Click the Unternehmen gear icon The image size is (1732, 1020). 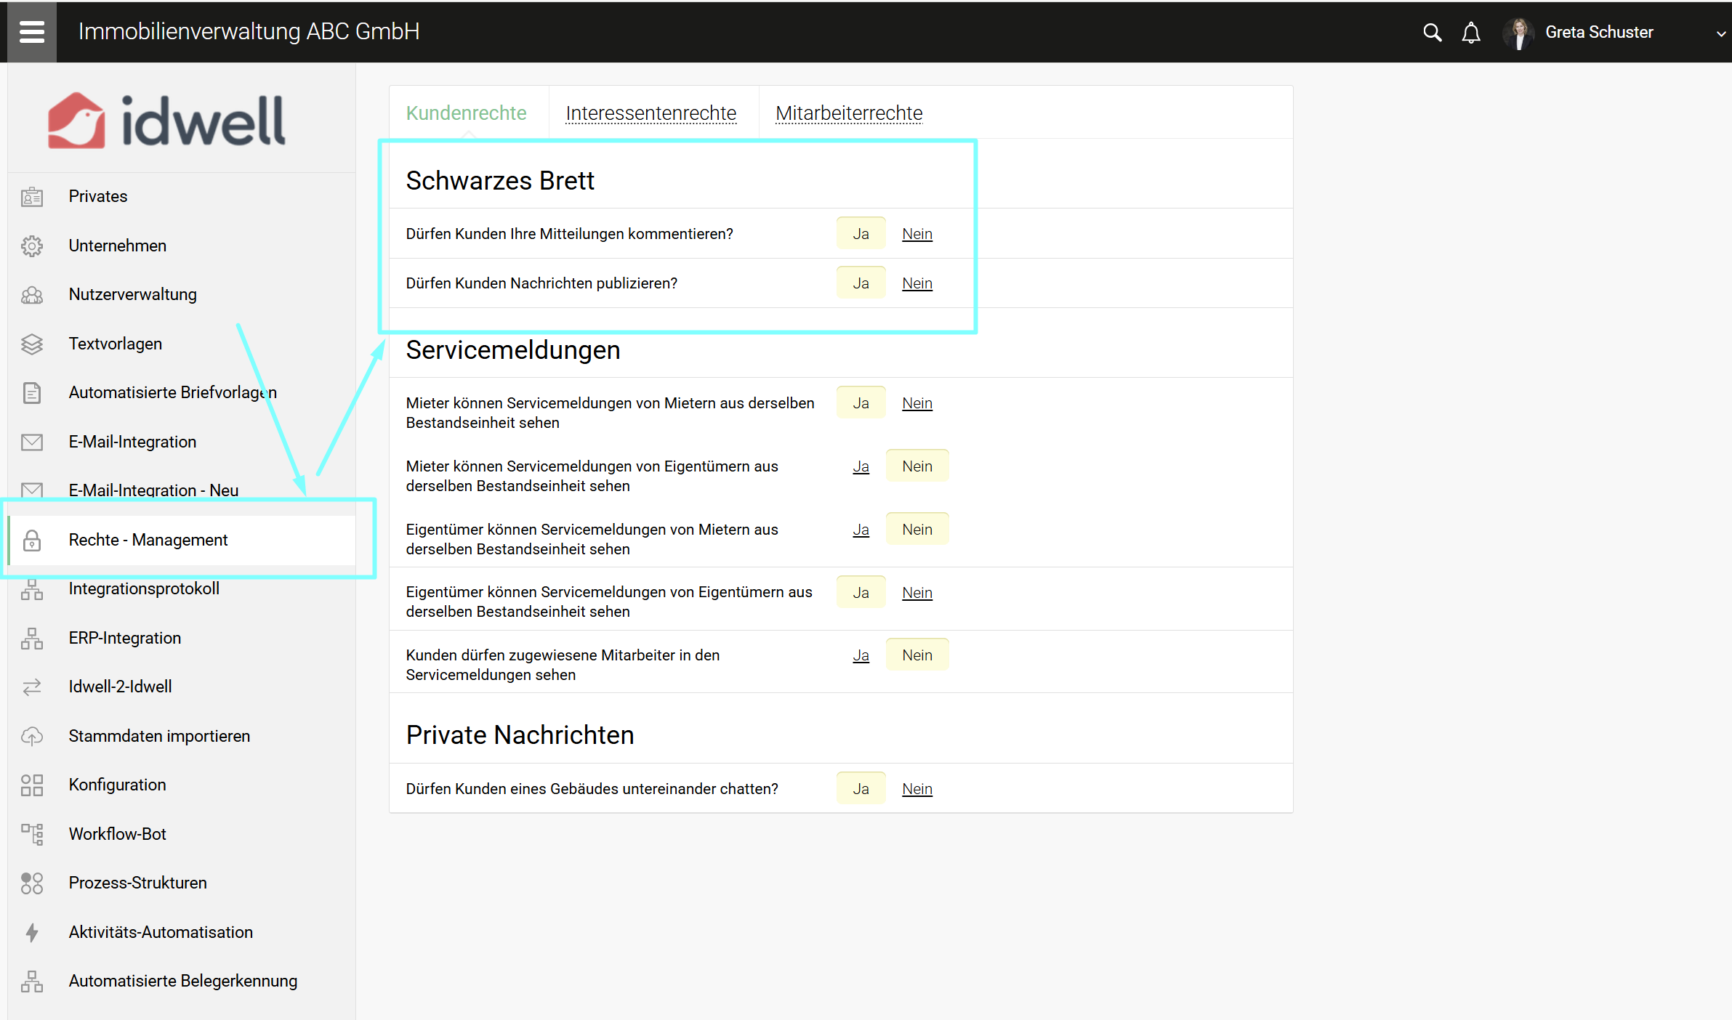32,246
